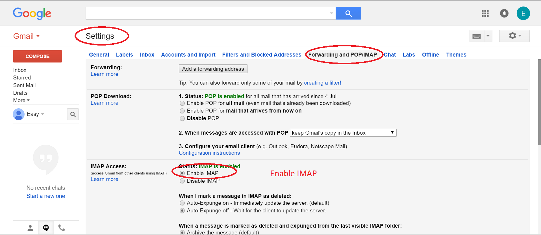This screenshot has width=541, height=235.
Task: Click Learn more under POP Download
Action: [x=104, y=103]
